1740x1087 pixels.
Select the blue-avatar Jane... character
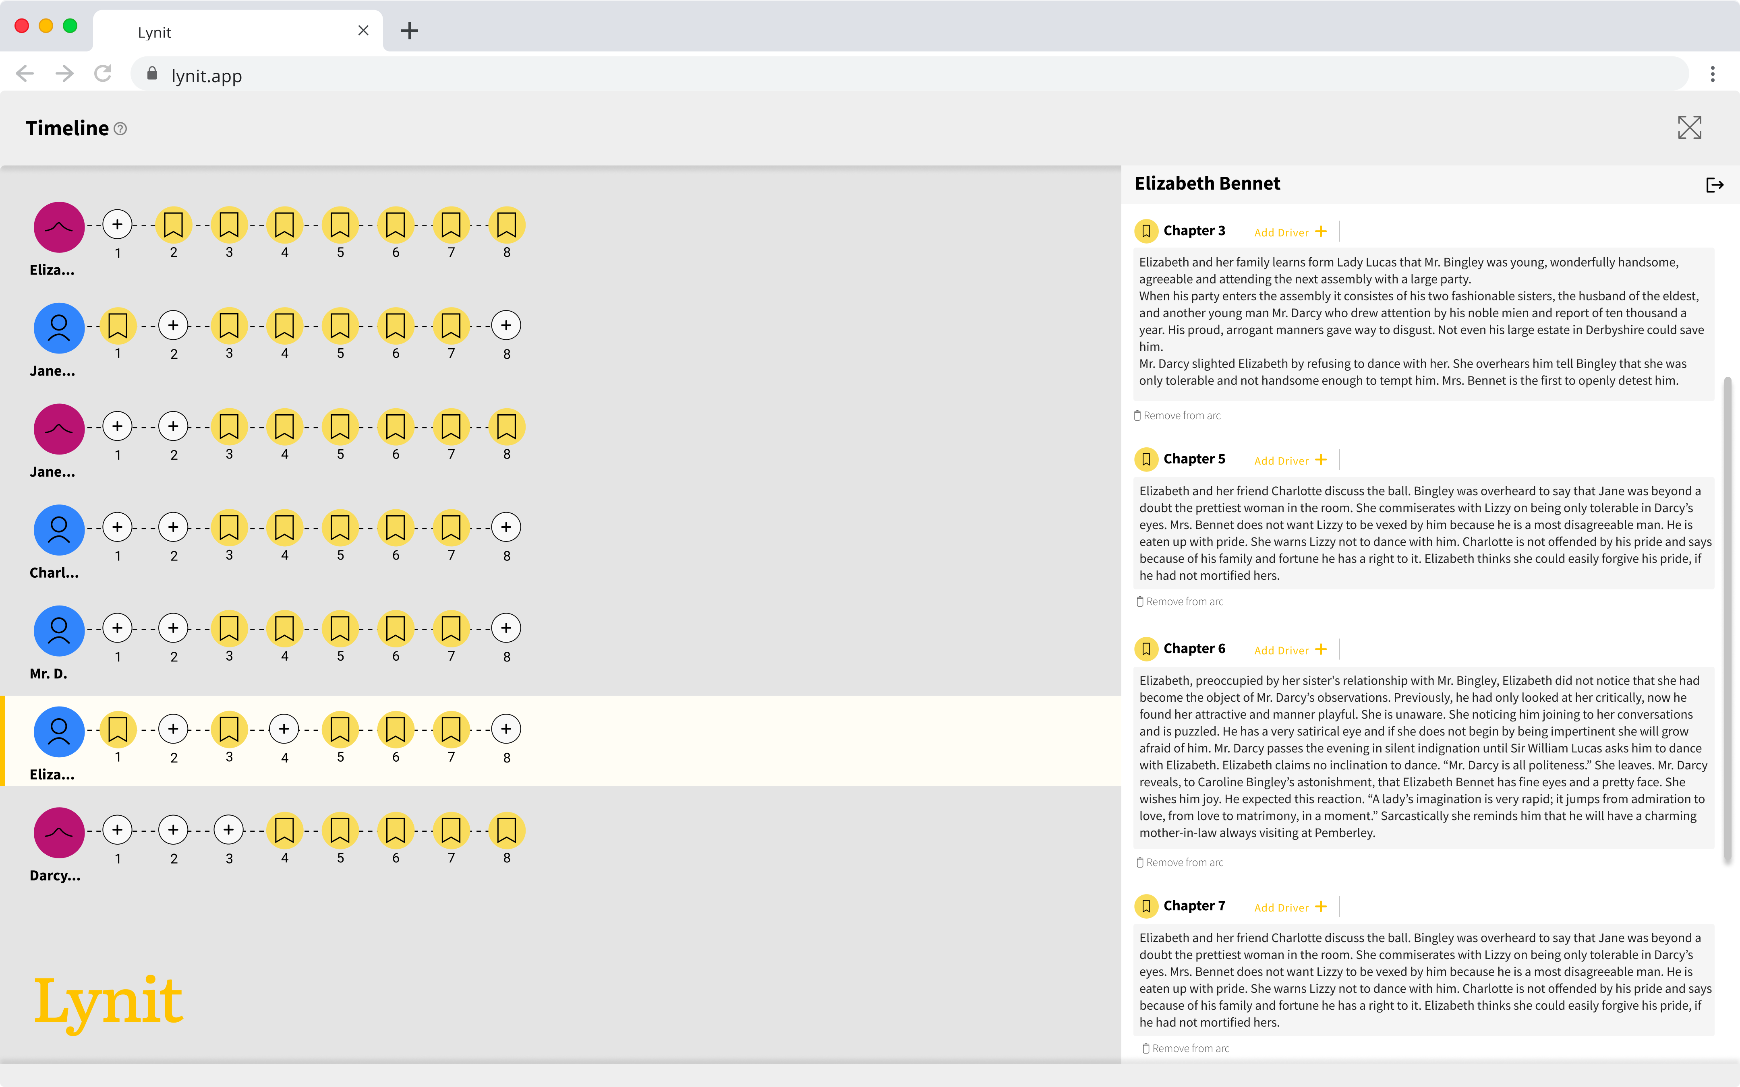59,329
